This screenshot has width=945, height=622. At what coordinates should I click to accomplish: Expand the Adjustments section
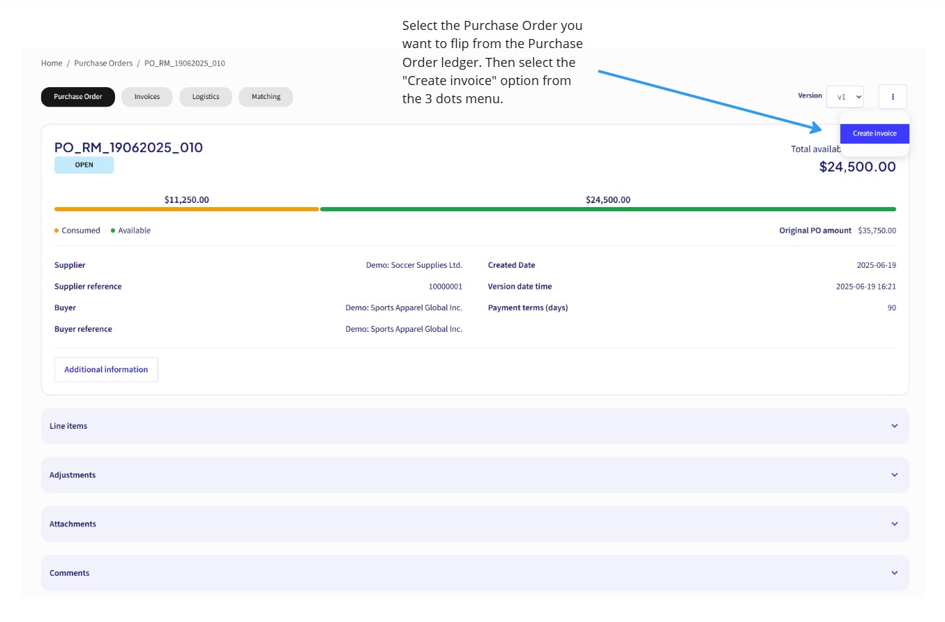pyautogui.click(x=893, y=474)
